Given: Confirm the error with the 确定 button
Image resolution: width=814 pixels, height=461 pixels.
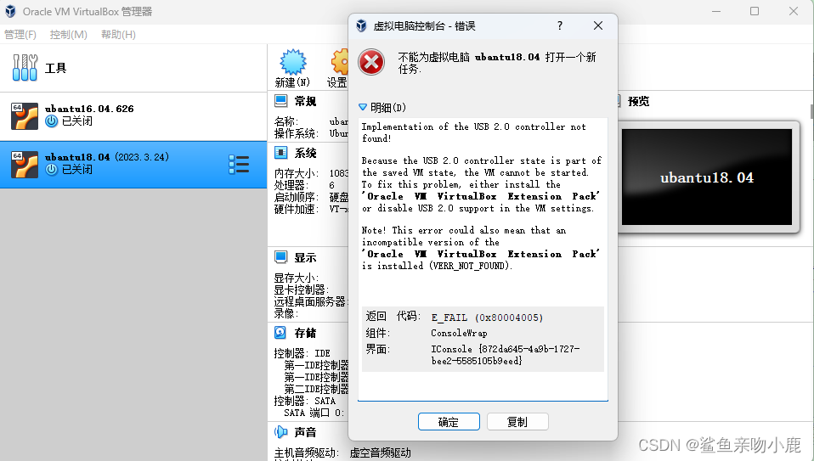Looking at the screenshot, I should coord(449,422).
